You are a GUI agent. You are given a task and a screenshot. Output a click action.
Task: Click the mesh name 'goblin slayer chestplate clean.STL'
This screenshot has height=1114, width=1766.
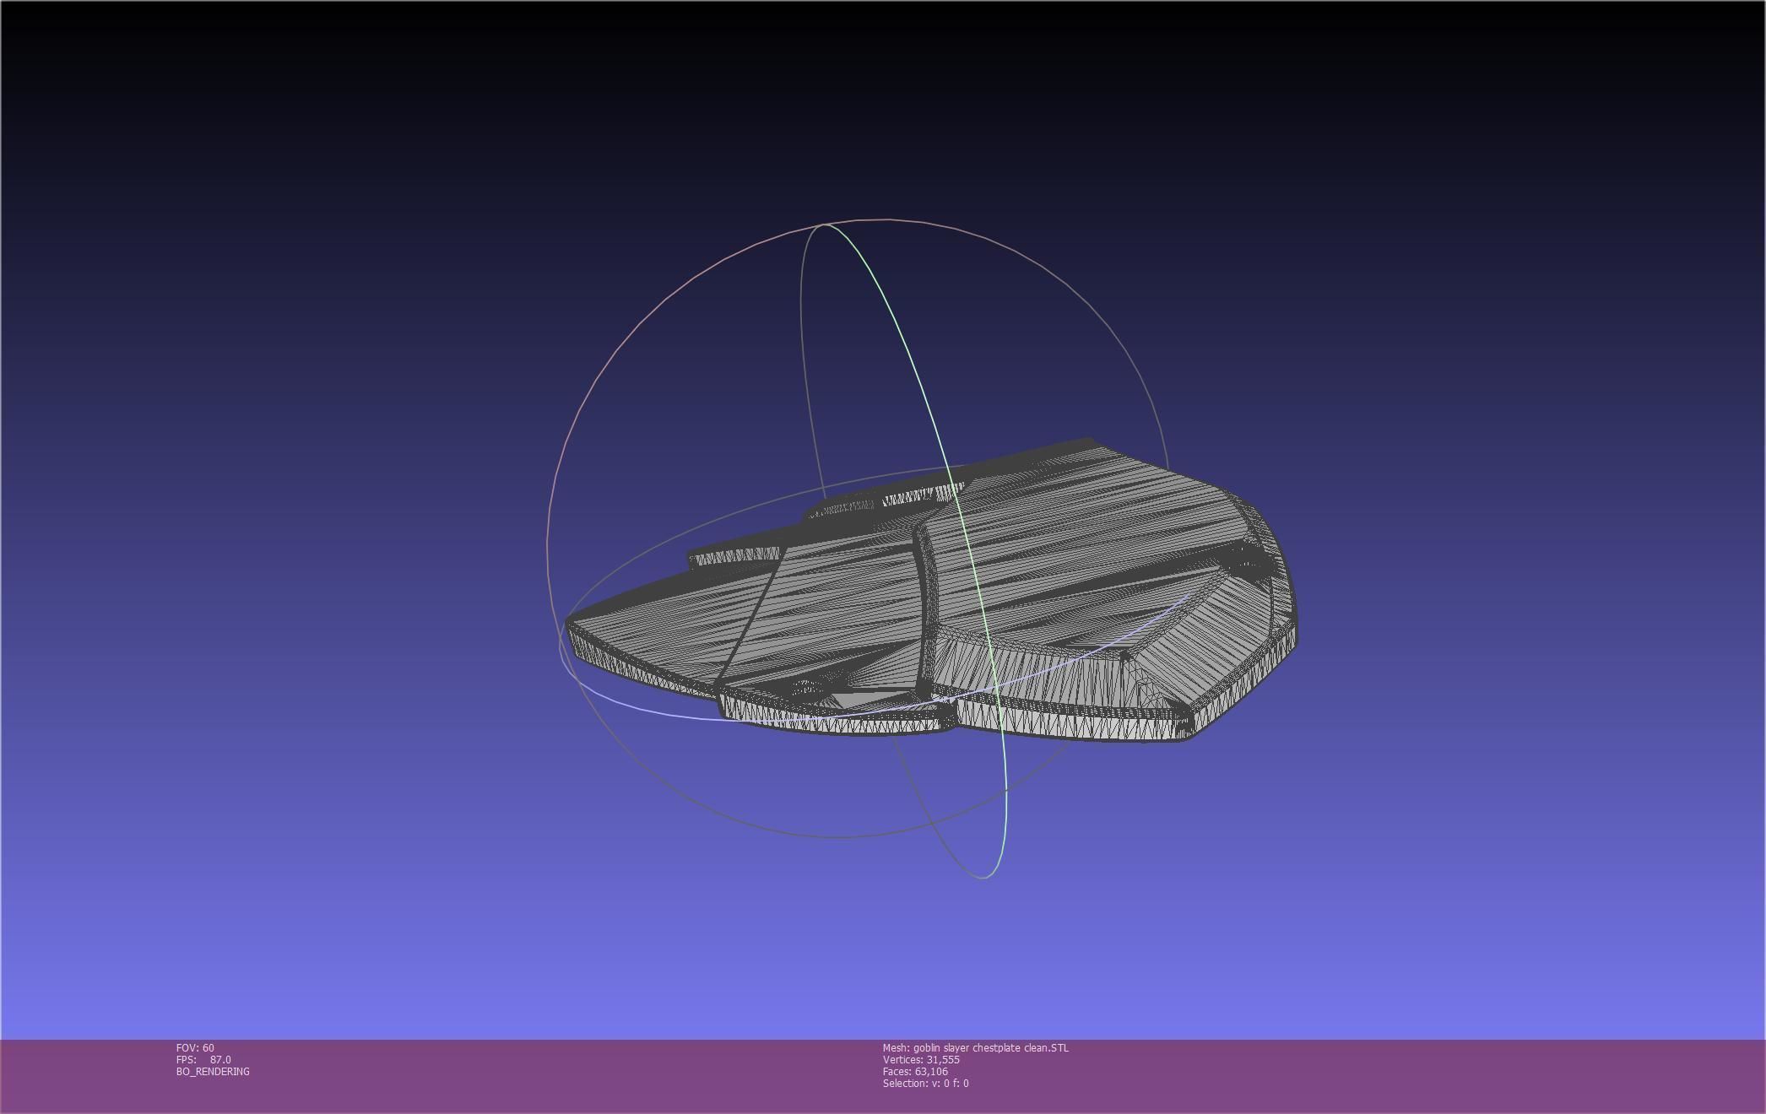tap(991, 1048)
